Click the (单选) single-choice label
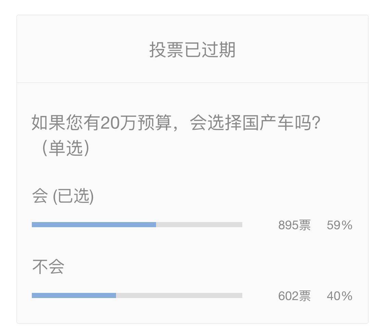 tap(66, 148)
